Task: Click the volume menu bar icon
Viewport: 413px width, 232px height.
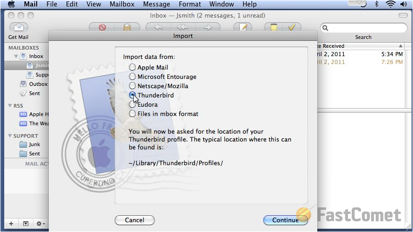Action: (x=404, y=4)
